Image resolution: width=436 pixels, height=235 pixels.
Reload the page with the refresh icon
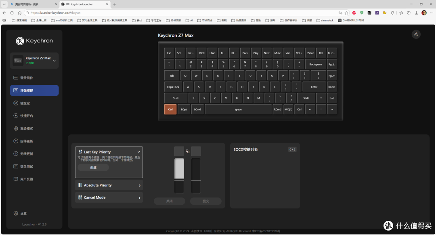click(x=12, y=13)
